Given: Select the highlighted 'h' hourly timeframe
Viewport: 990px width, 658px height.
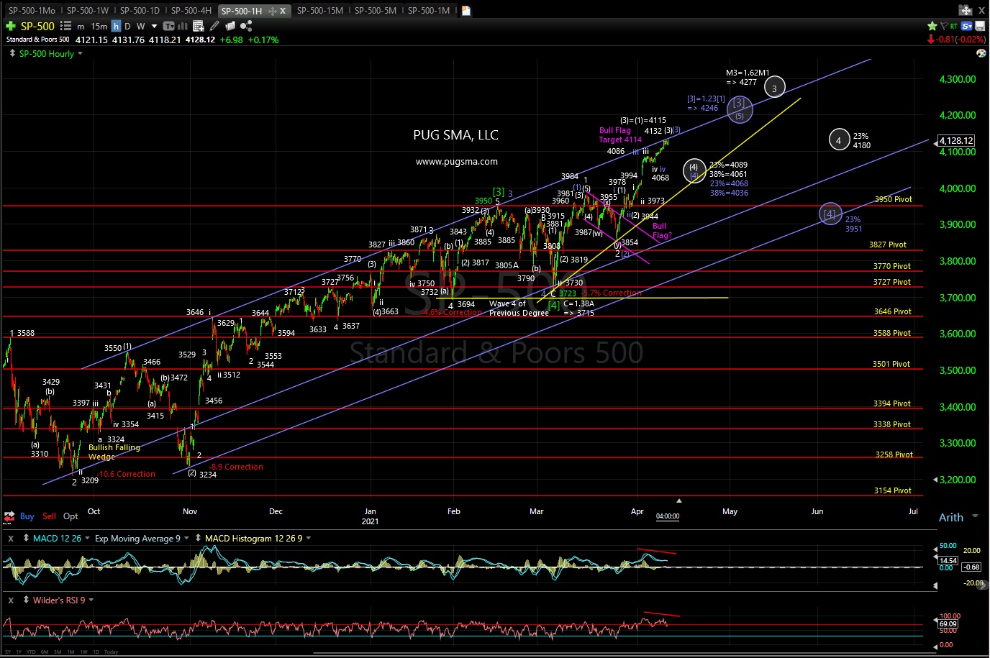Looking at the screenshot, I should click(x=116, y=27).
